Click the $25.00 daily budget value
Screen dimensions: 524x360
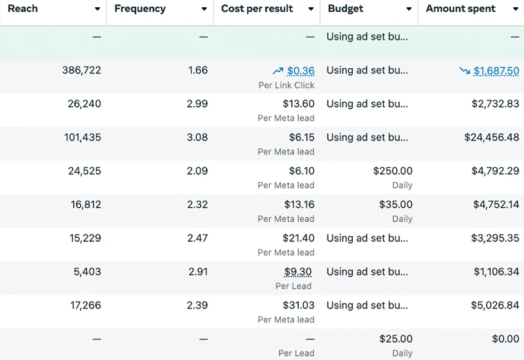[x=396, y=339]
